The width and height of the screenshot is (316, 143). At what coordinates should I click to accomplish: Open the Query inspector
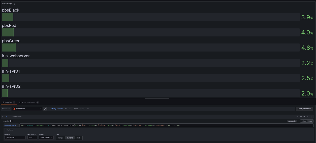304,109
